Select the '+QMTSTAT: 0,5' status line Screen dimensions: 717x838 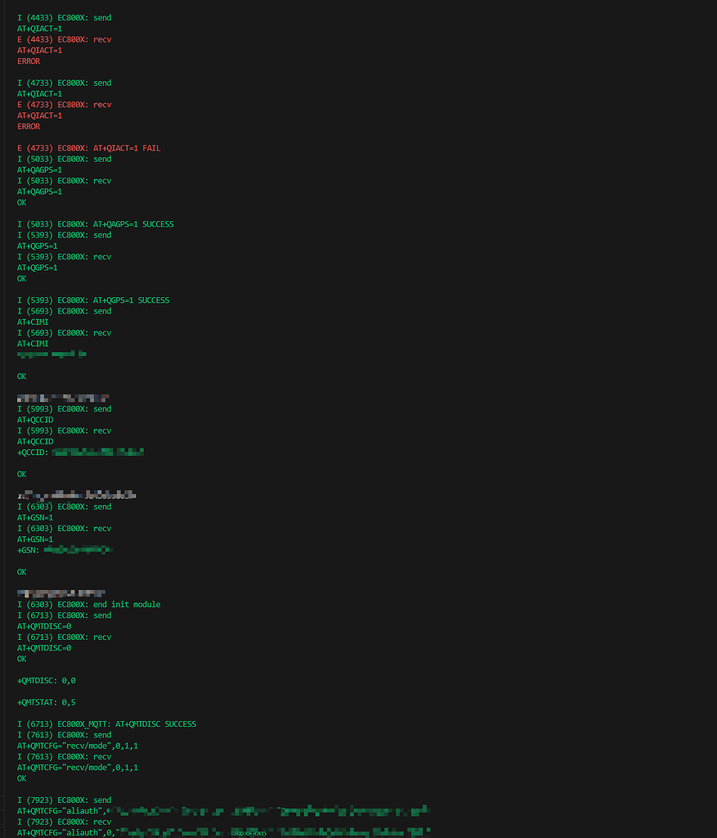click(x=47, y=702)
